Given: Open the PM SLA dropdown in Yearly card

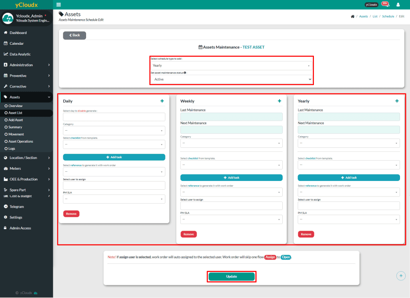Looking at the screenshot, I should point(349,219).
